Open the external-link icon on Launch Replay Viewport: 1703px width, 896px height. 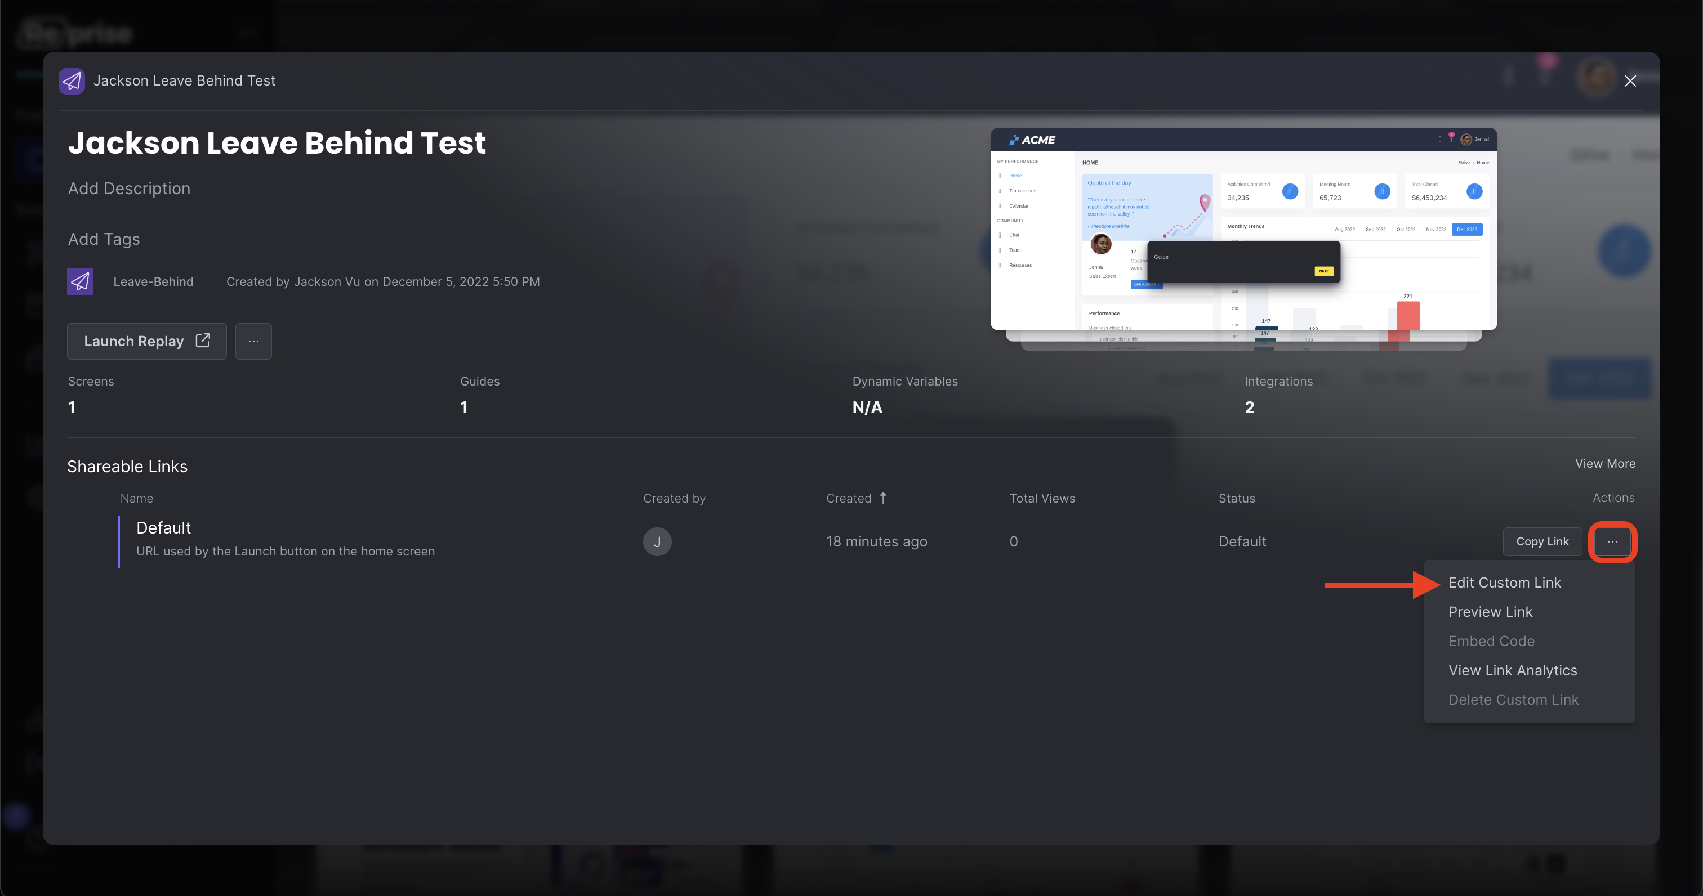tap(203, 341)
